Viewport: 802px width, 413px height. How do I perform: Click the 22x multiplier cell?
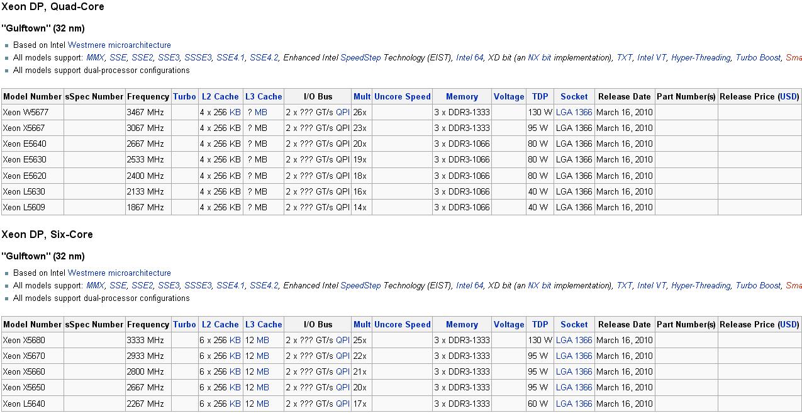click(362, 356)
